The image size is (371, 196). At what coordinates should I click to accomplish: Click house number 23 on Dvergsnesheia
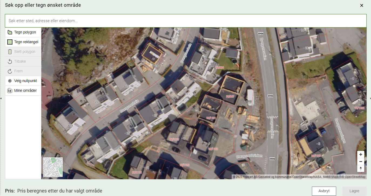tap(155, 116)
